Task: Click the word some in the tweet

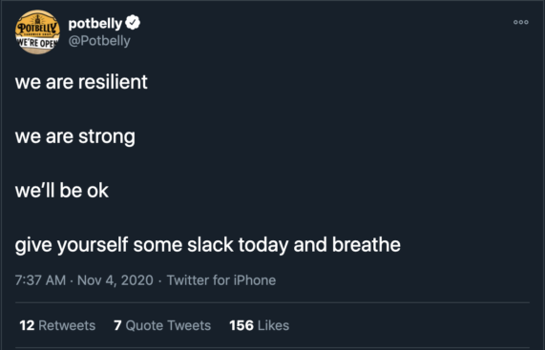Action: pos(157,245)
